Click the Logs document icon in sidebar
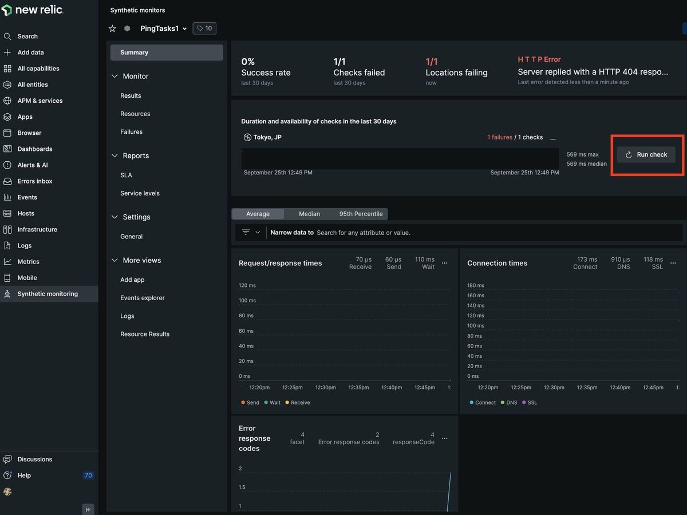687x515 pixels. [7, 245]
